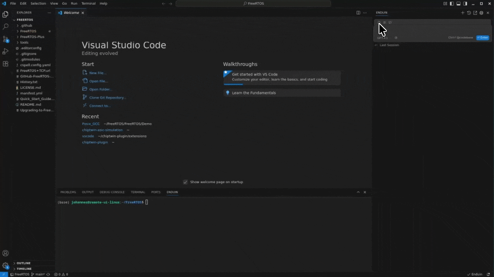
Task: Open Enduin settings gear
Action: pyautogui.click(x=481, y=13)
